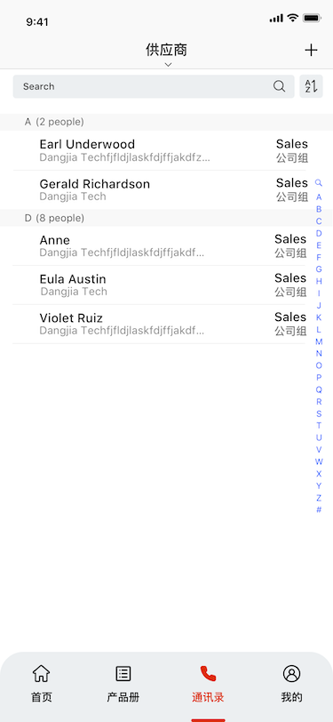333x722 pixels.
Task: Jump to letter D in index
Action: click(x=319, y=234)
